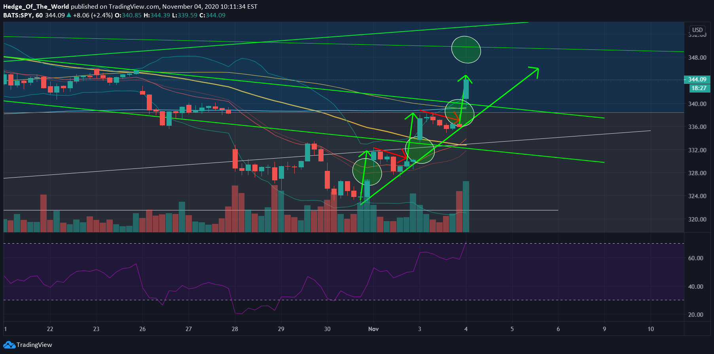Click the 18:27 bar countdown tag
This screenshot has width=714, height=354.
coord(699,88)
